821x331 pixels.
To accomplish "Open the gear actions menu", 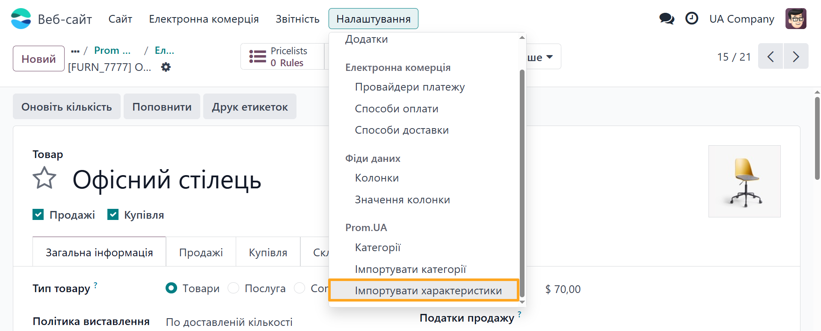I will (166, 67).
